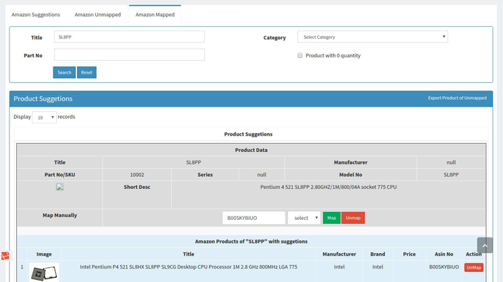Expand the select dropdown beside ASIN field
This screenshot has height=282, width=503.
[304, 218]
